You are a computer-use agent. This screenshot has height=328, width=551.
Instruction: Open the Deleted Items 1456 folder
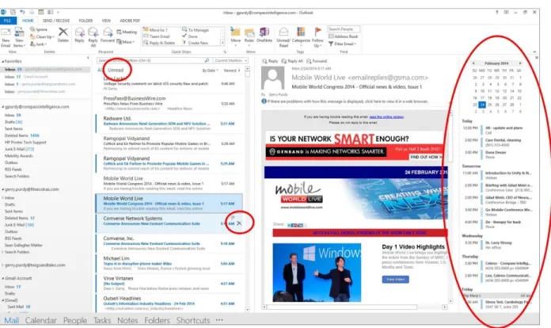(22, 135)
